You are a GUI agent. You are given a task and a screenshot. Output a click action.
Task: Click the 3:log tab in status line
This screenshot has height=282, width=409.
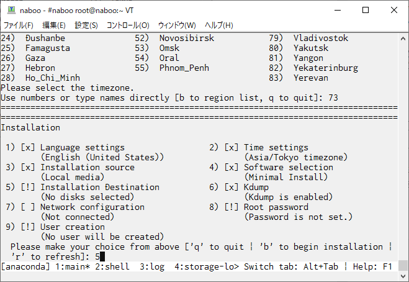(152, 266)
